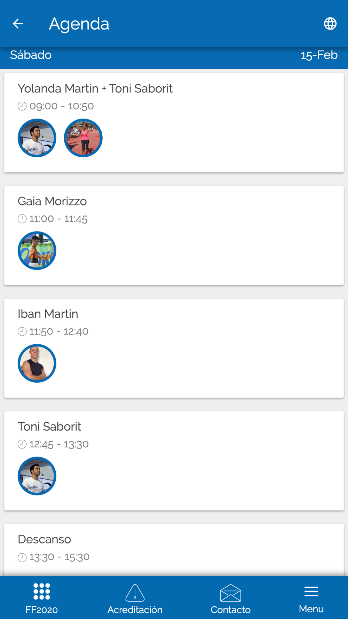Open language selector globe icon

pos(330,24)
